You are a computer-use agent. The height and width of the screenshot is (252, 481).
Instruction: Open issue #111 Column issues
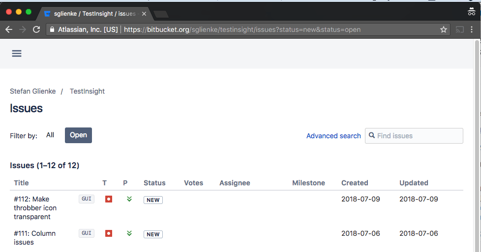click(x=34, y=238)
